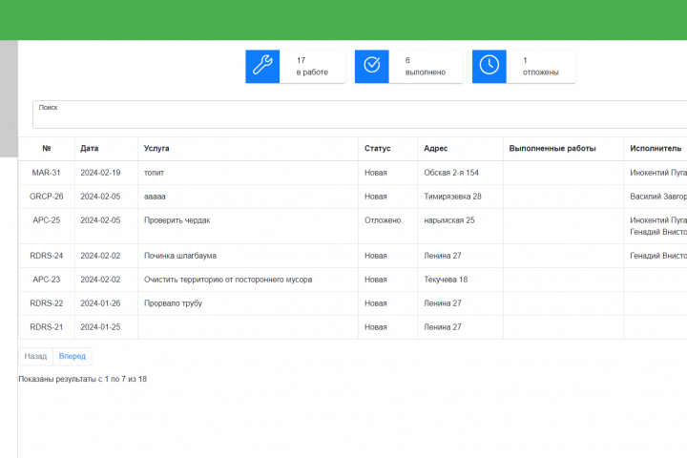
Task: Click the wrench icon for in-progress requests
Action: pyautogui.click(x=262, y=66)
